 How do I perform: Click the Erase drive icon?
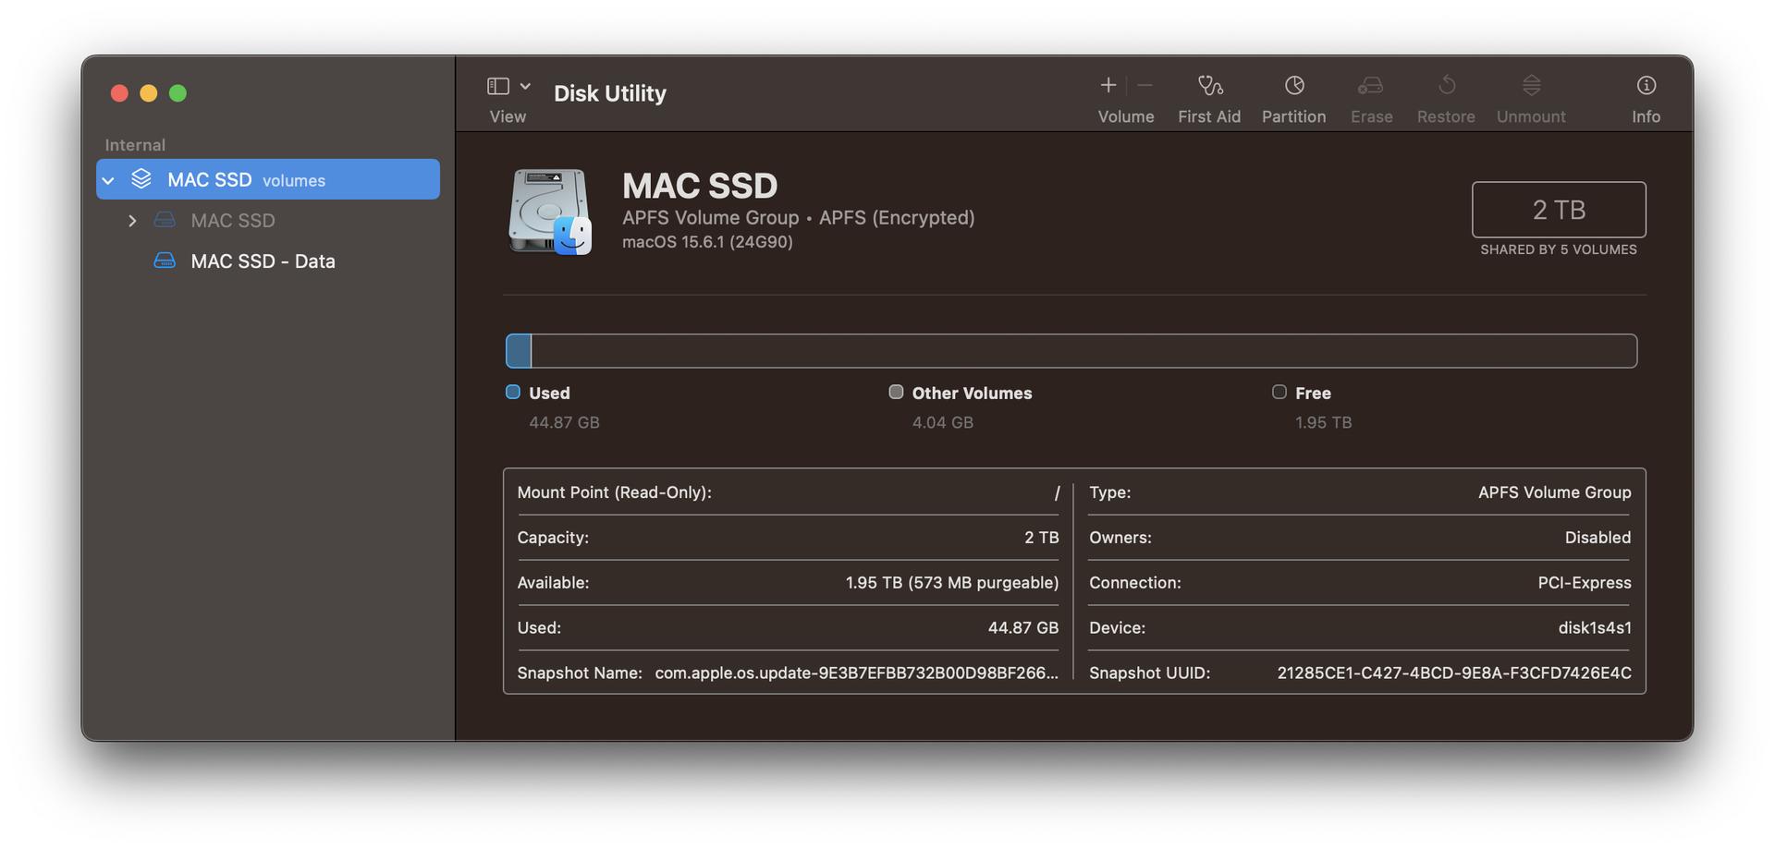click(x=1370, y=86)
